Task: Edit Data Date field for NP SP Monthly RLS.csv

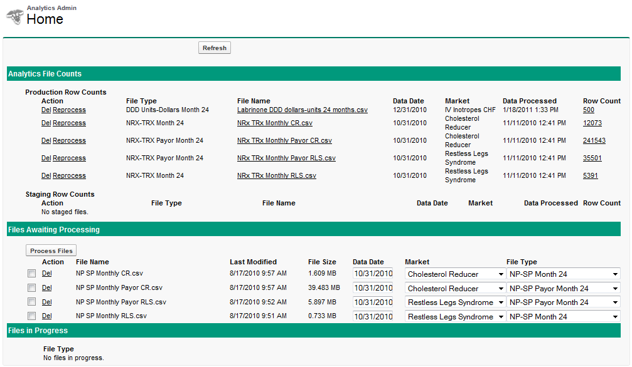Action: pos(373,317)
